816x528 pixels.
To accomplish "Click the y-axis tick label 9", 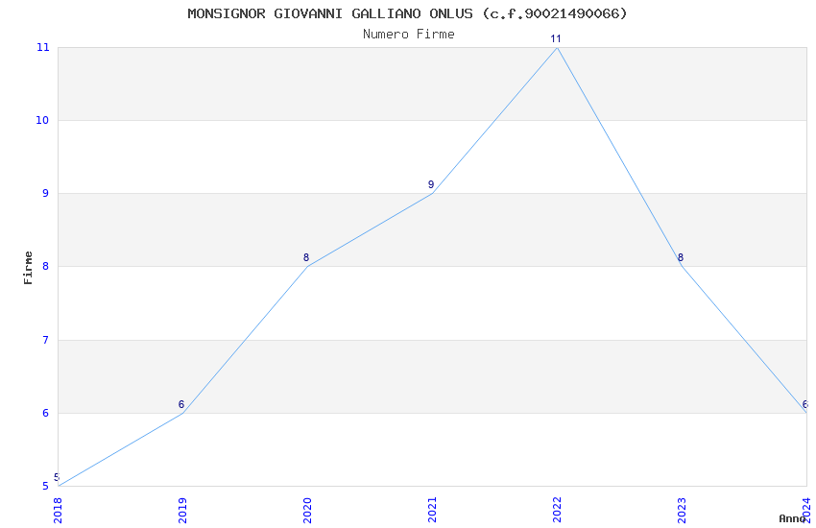I will 46,193.
